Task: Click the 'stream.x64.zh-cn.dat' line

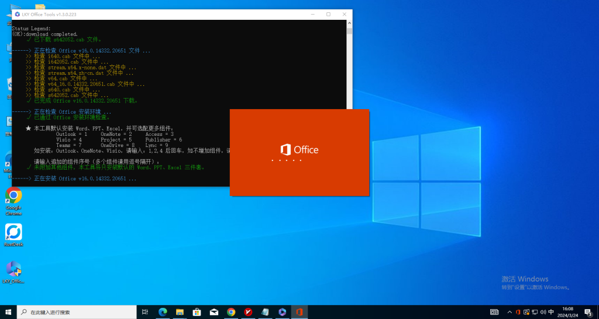Action: (x=80, y=73)
